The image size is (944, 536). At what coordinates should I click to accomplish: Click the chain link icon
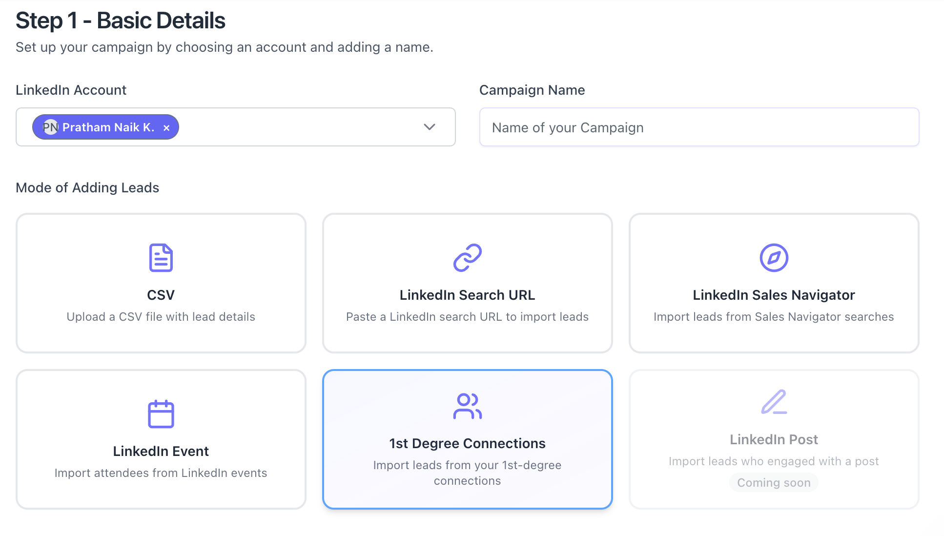coord(467,258)
